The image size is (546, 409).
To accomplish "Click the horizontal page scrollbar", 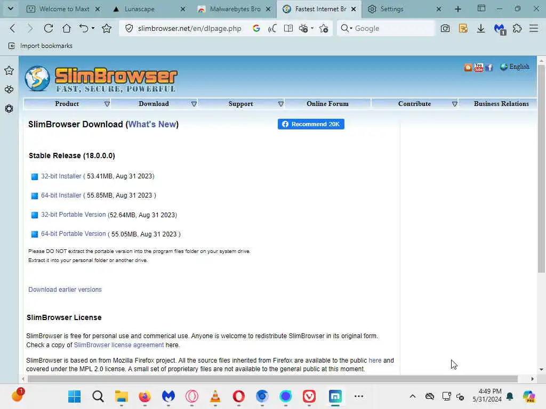I will tap(272, 379).
